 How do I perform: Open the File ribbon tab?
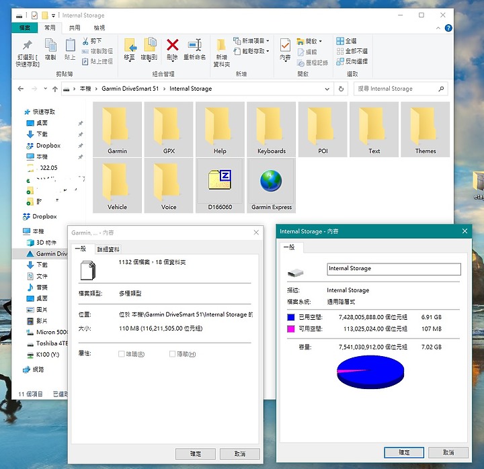[x=25, y=28]
